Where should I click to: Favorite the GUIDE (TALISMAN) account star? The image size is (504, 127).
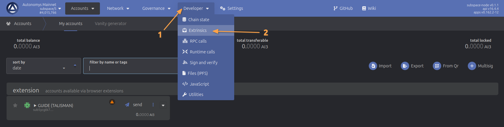[x=15, y=105]
